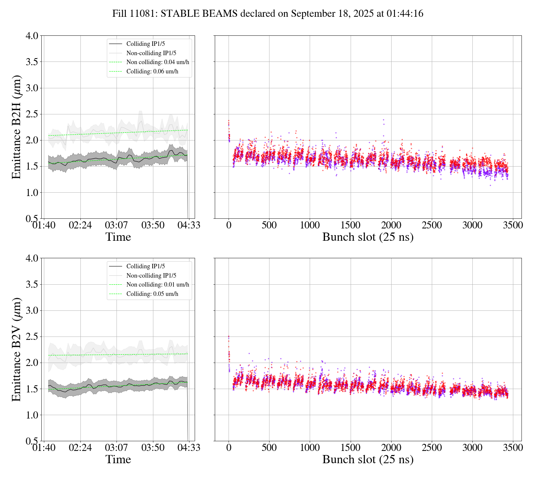Viewport: 536px width, 477px height.
Task: Click 'Colliding: 0.05 um/h' legend label
Action: (152, 294)
